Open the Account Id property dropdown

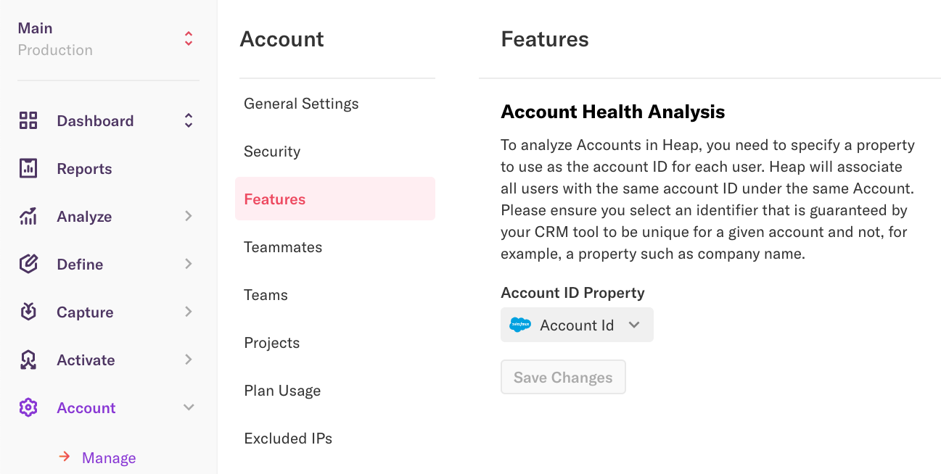(577, 325)
